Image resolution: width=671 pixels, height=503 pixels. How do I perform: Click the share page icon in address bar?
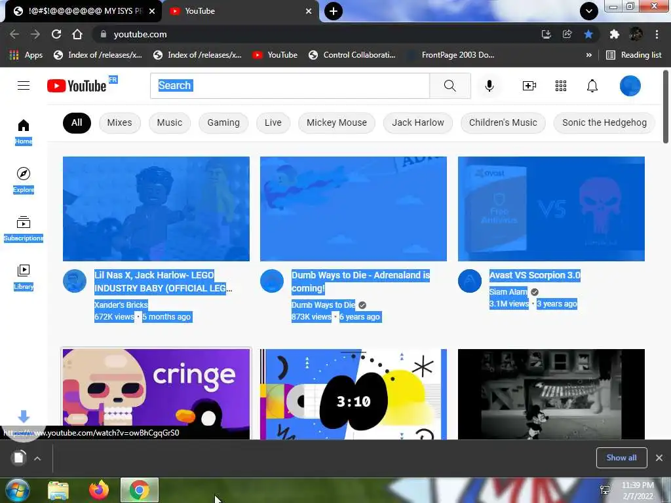(567, 34)
